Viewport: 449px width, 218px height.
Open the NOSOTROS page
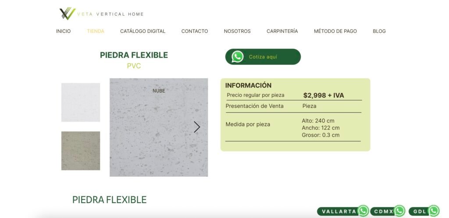click(x=237, y=31)
